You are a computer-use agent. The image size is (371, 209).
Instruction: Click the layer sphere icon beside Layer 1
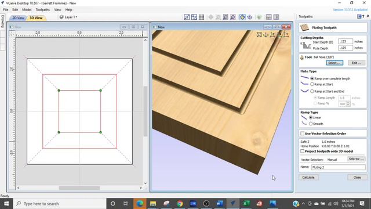tap(61, 17)
